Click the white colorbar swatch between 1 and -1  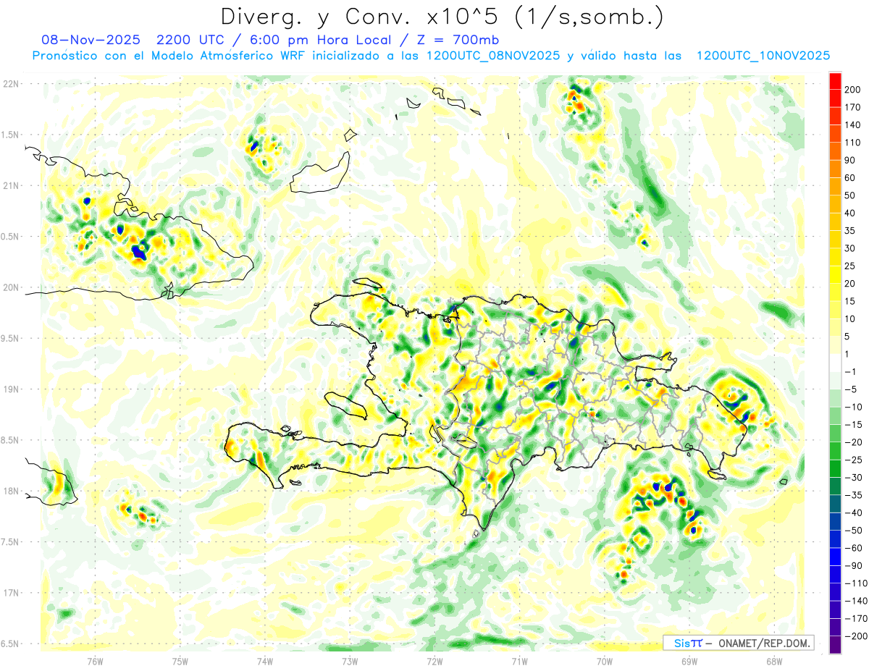coord(835,363)
